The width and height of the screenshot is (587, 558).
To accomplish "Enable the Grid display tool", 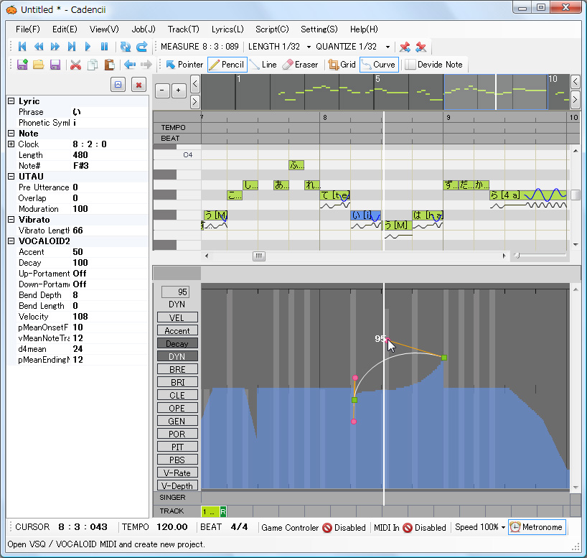I will [x=342, y=64].
